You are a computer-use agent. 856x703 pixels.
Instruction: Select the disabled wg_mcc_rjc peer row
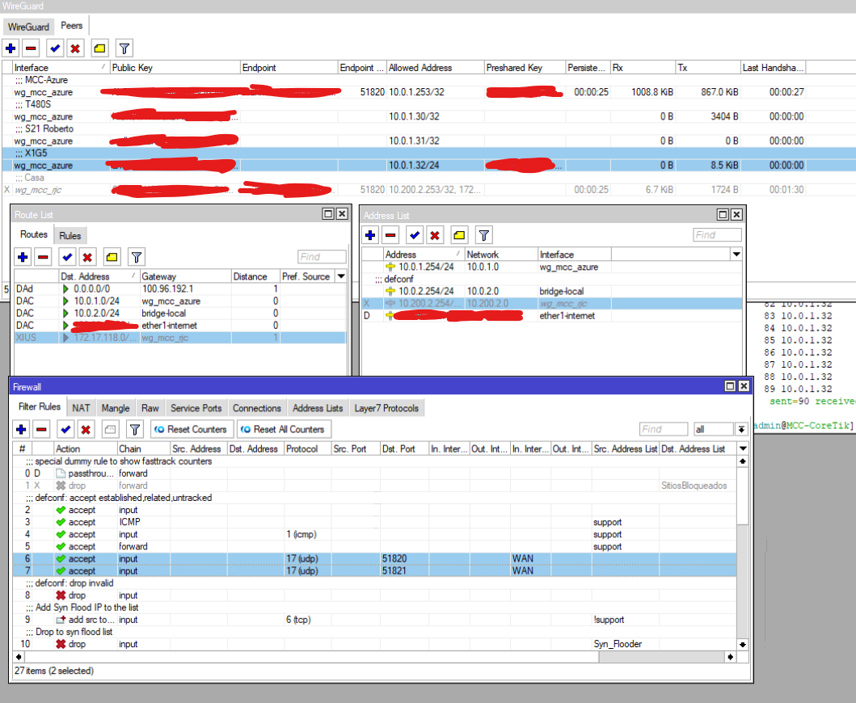[x=428, y=190]
